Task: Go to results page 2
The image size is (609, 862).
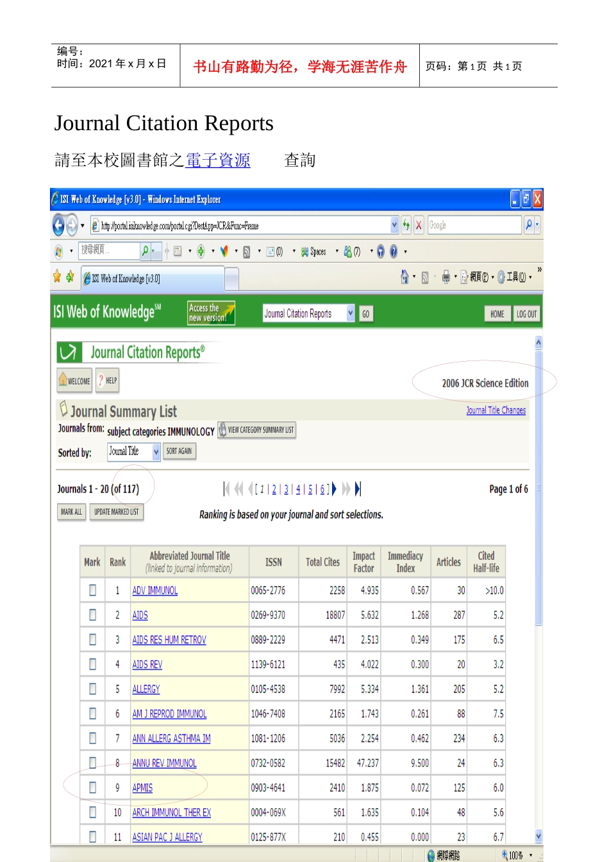Action: coord(274,489)
